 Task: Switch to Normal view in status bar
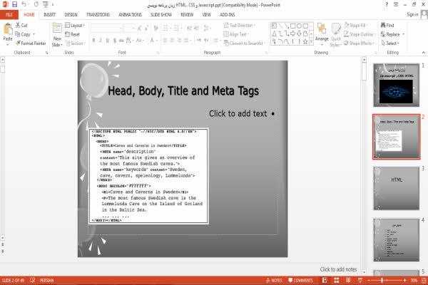[325, 280]
